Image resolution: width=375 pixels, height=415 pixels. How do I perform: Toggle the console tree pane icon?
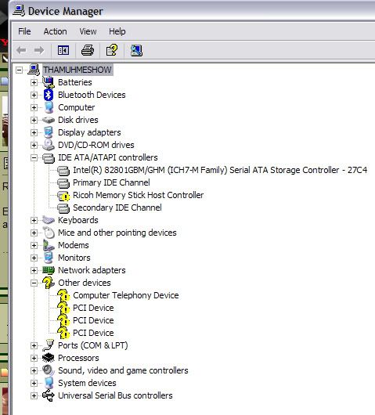click(63, 50)
